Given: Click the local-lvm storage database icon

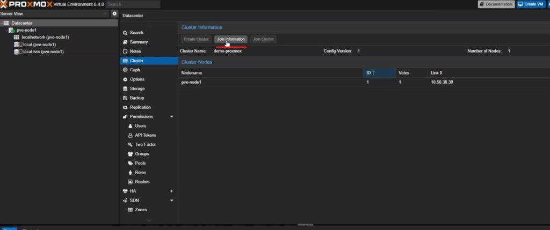Looking at the screenshot, I should point(18,52).
